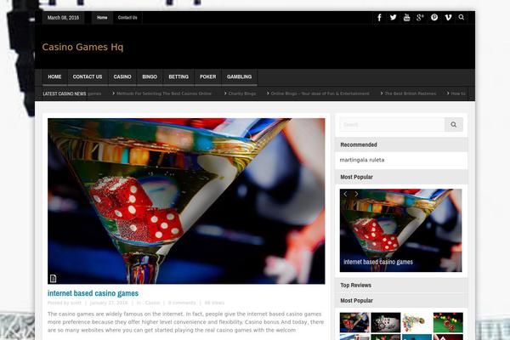The width and height of the screenshot is (510, 340).
Task: Select the CASINO menu item
Action: pos(122,76)
